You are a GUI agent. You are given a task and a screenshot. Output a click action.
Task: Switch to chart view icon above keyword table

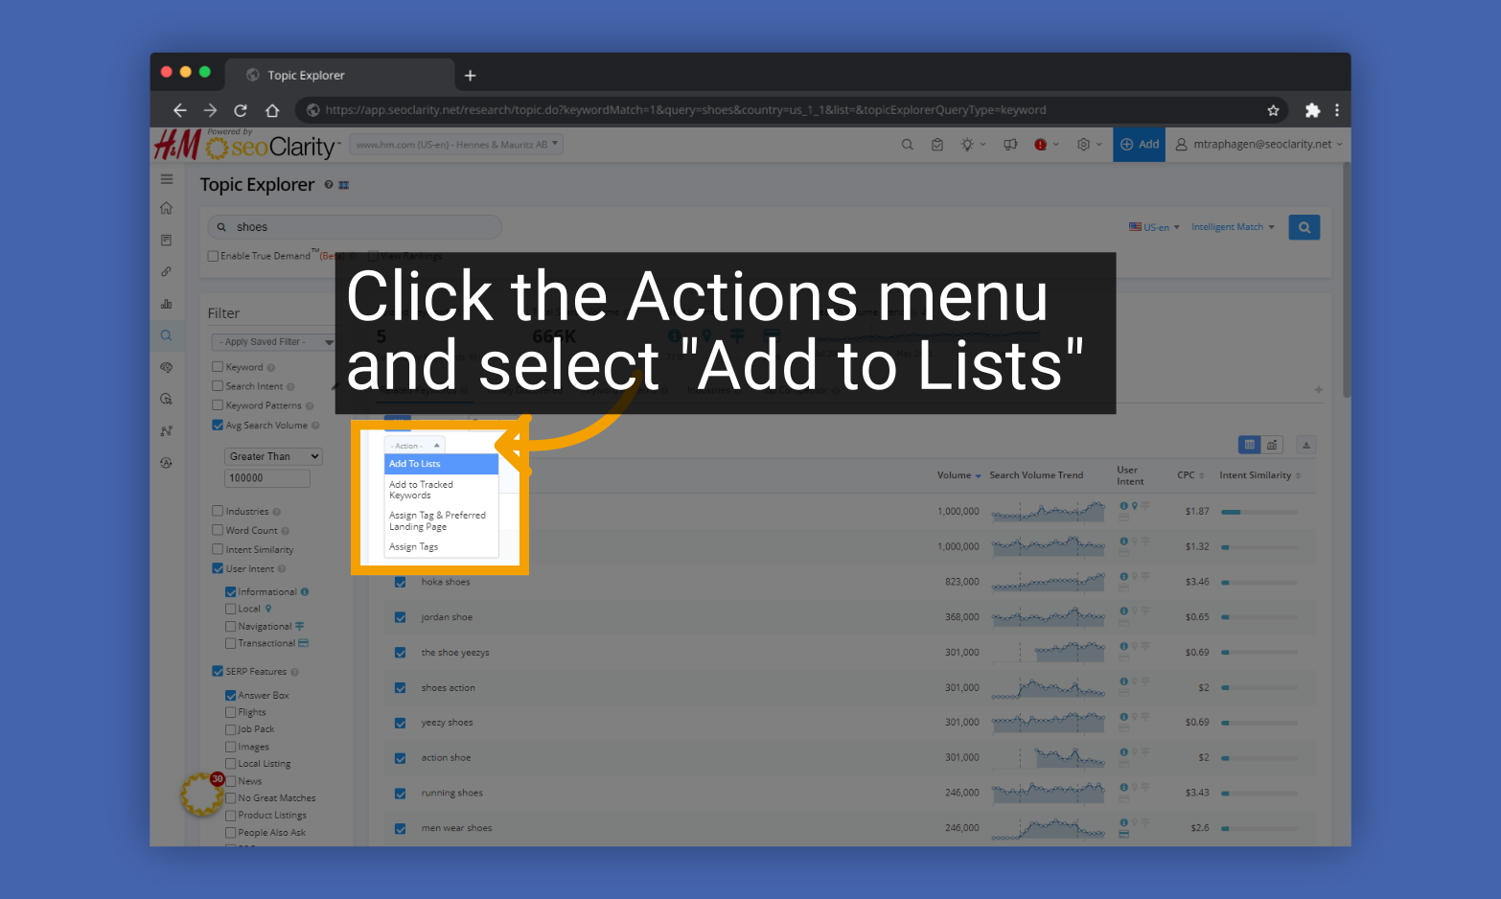click(1272, 444)
